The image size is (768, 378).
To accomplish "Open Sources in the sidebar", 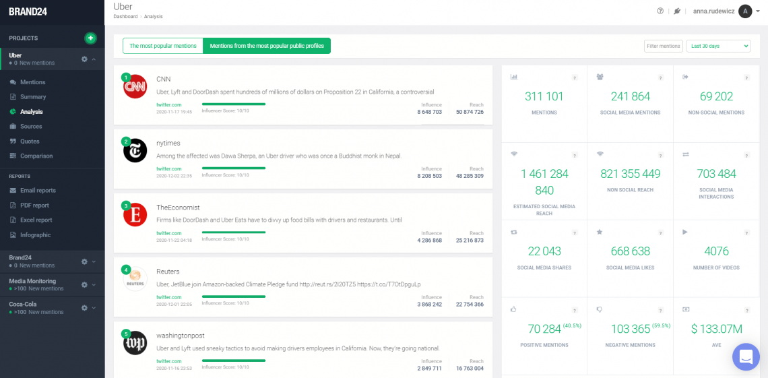I will (31, 127).
